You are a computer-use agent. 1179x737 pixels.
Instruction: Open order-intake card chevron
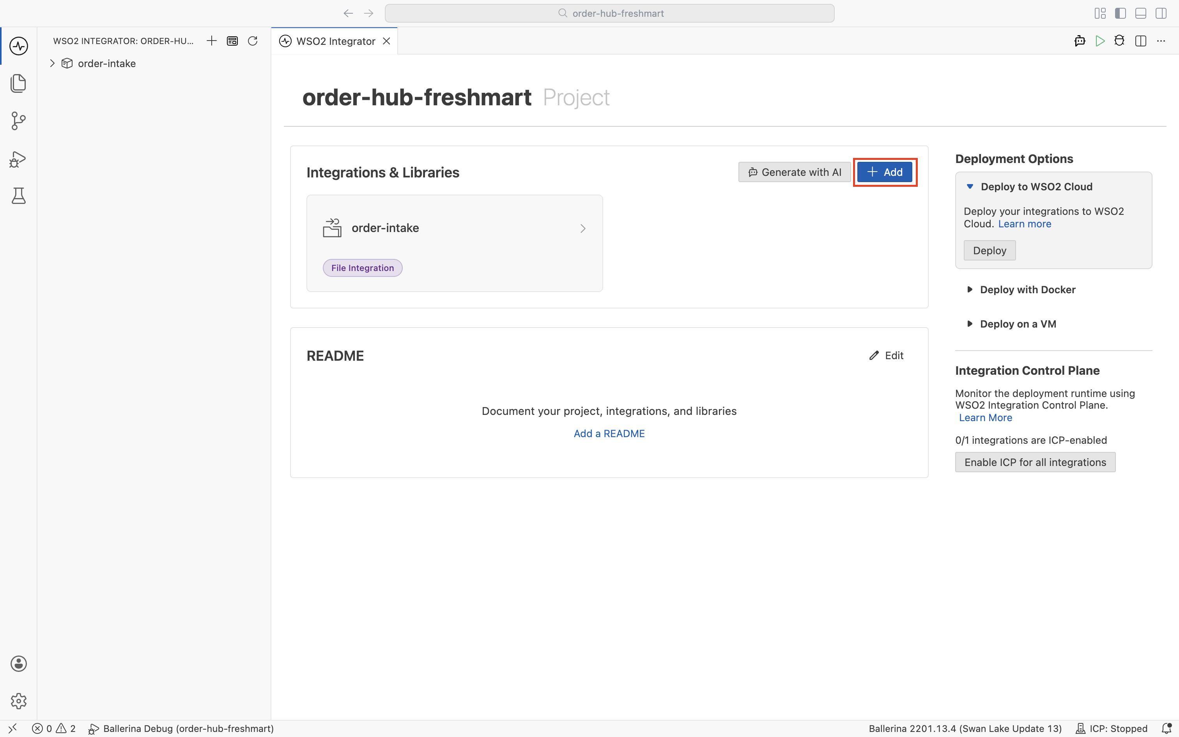click(583, 228)
